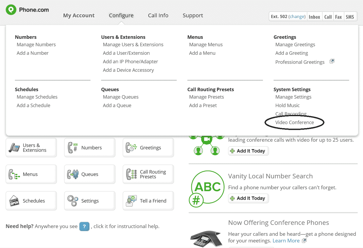This screenshot has width=363, height=248.
Task: Select Hold Music
Action: coord(287,106)
